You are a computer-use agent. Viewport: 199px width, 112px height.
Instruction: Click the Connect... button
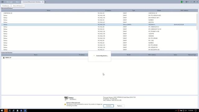[109, 106]
